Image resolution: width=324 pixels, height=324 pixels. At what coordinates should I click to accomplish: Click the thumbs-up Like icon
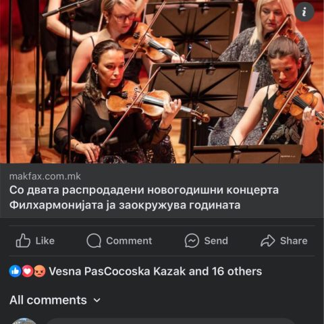pos(23,240)
